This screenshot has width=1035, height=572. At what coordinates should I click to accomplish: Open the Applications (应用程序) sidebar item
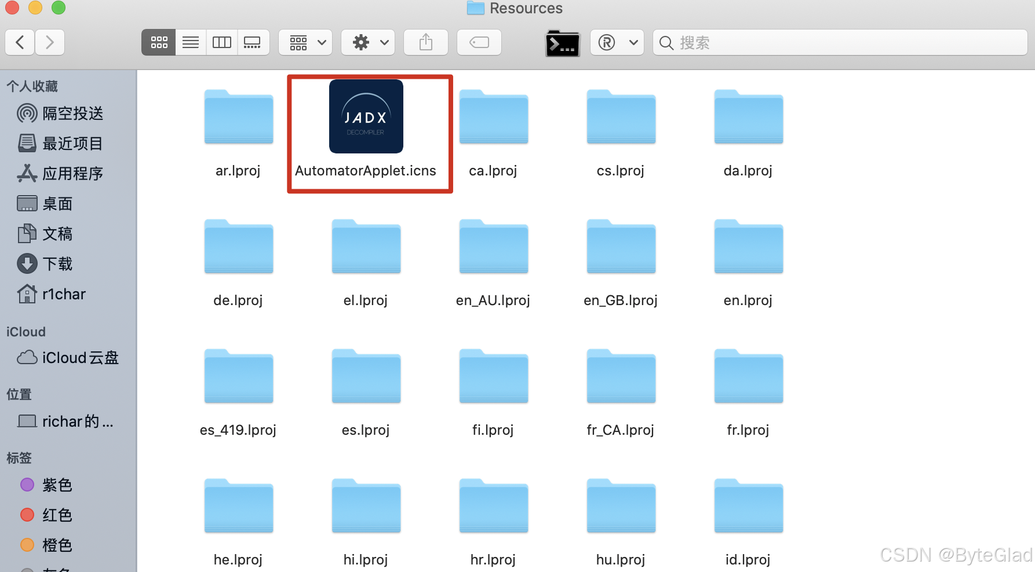pos(27,173)
